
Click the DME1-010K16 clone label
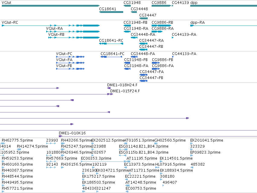coord(72,133)
